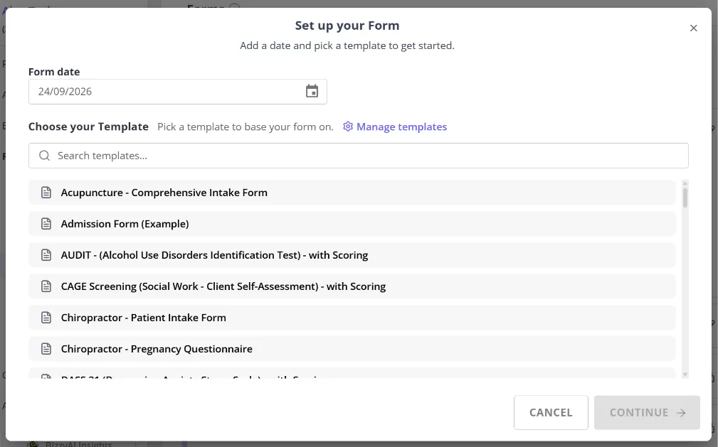The height and width of the screenshot is (447, 718).
Task: Click the search magnifier icon
Action: click(44, 156)
